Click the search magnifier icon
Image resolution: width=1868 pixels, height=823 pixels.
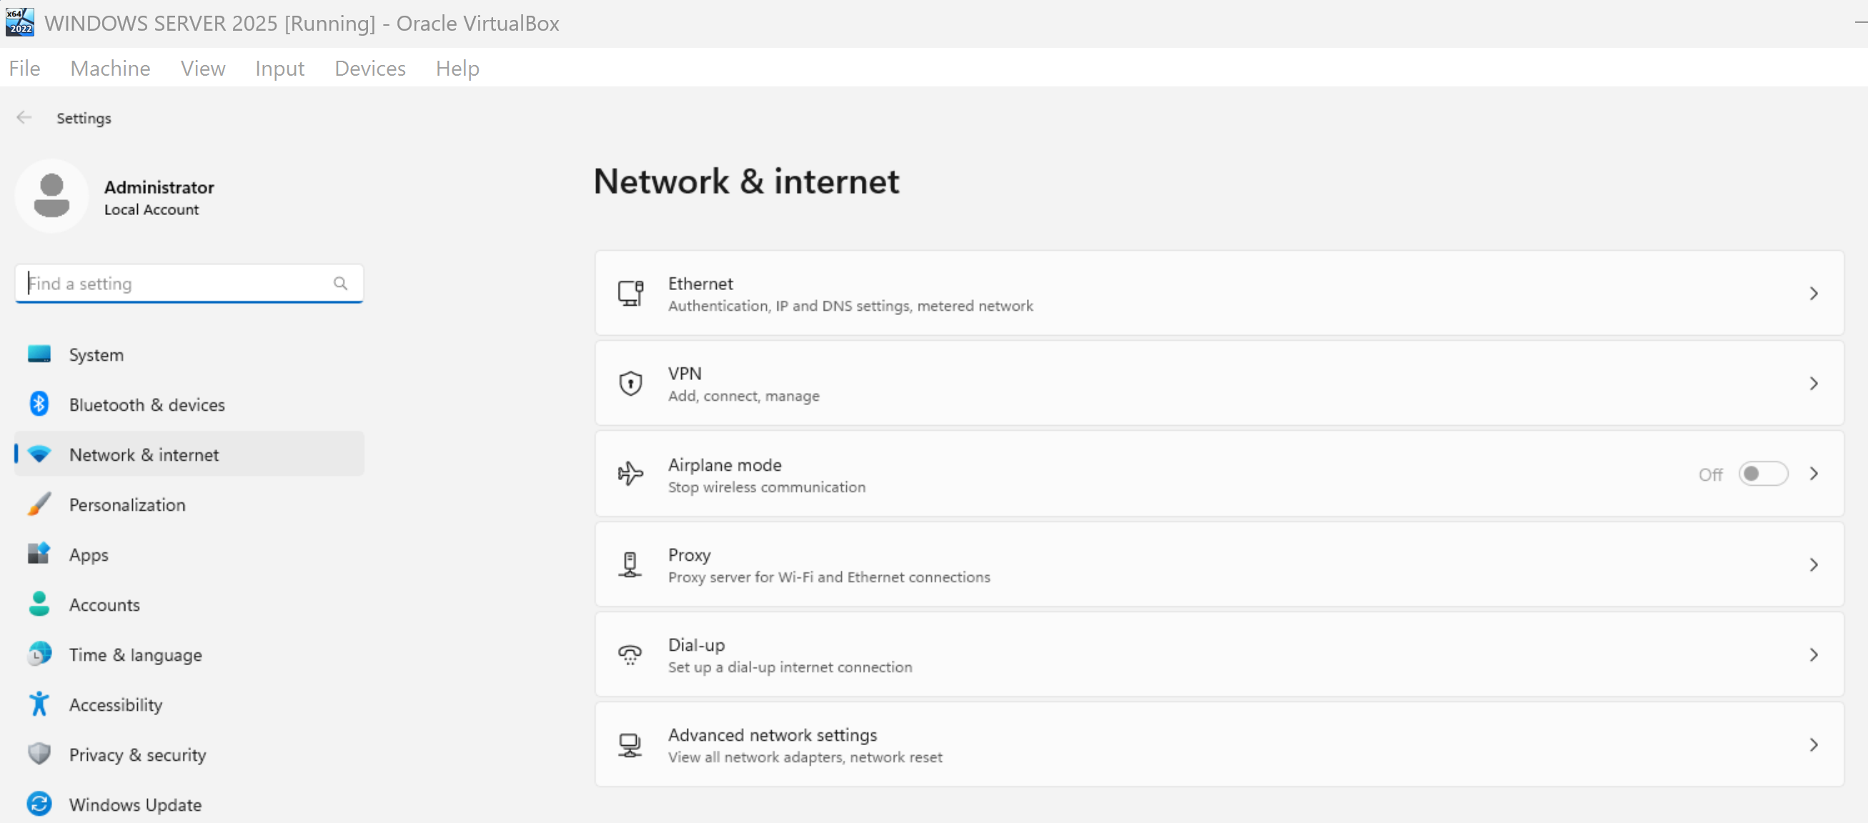[x=340, y=283]
